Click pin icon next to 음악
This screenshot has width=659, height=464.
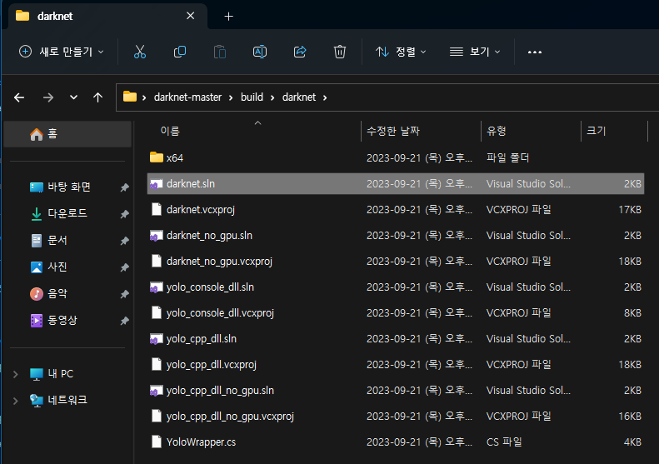[x=124, y=294]
